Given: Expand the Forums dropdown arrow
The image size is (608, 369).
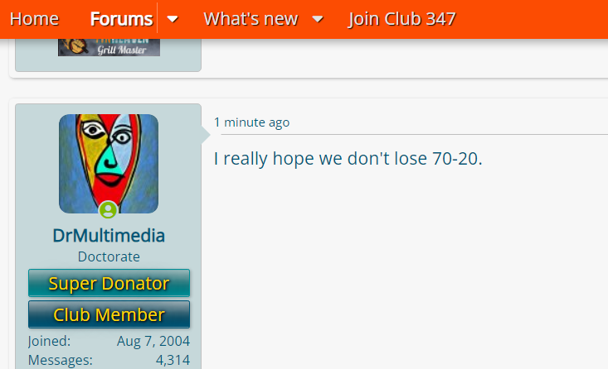Looking at the screenshot, I should 173,19.
